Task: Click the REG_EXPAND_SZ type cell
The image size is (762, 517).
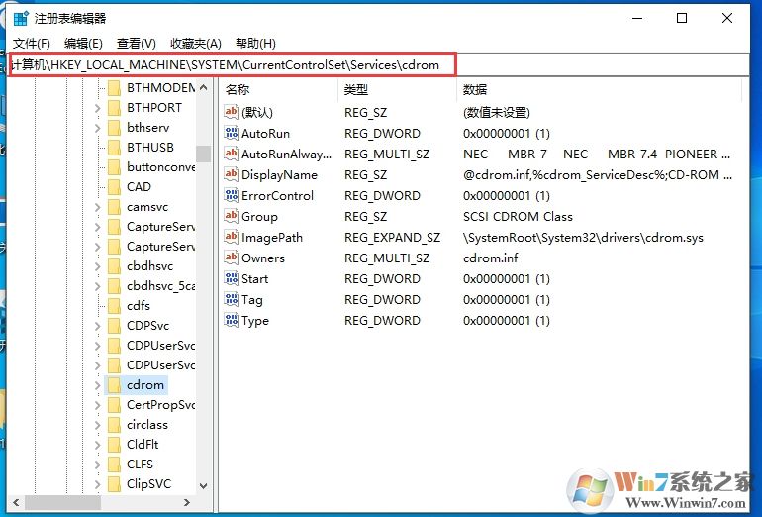Action: tap(392, 238)
